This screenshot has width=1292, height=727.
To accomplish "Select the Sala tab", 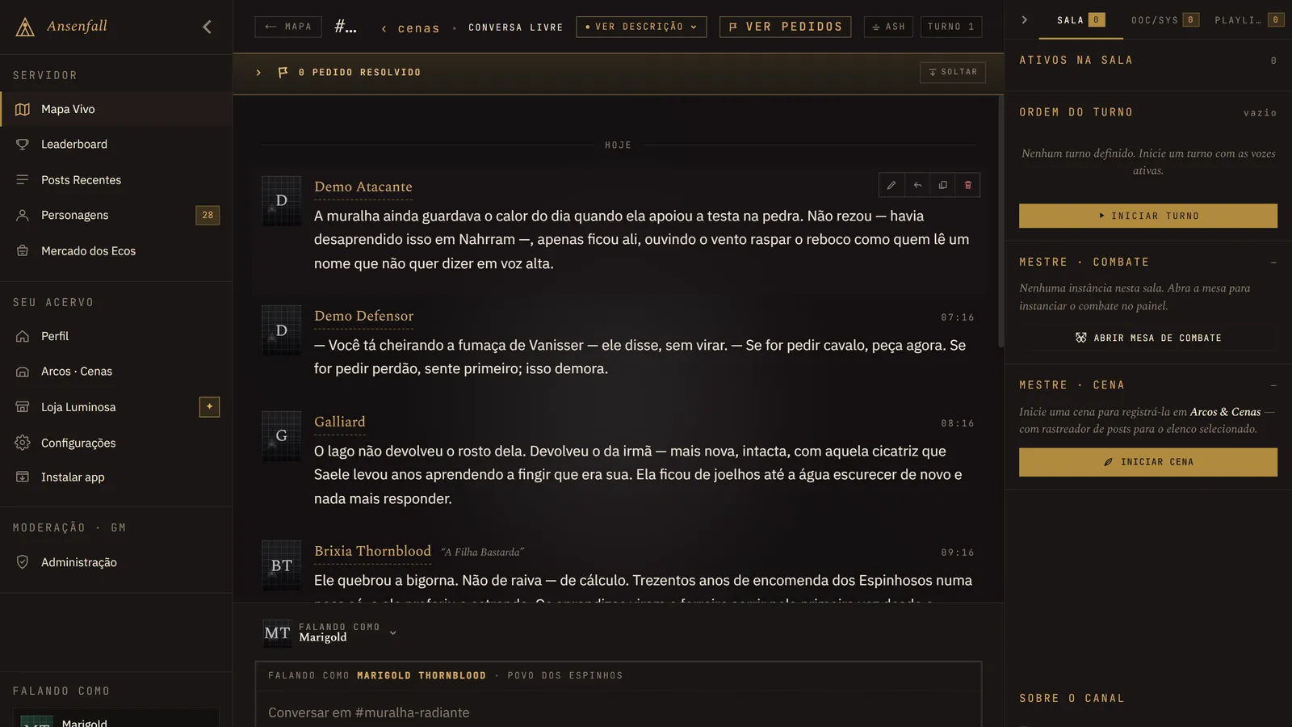I will 1080,20.
